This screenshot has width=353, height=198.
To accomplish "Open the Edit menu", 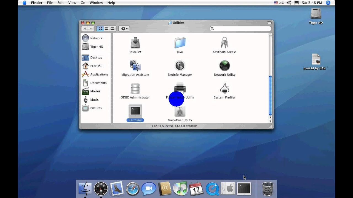I will 60,3.
